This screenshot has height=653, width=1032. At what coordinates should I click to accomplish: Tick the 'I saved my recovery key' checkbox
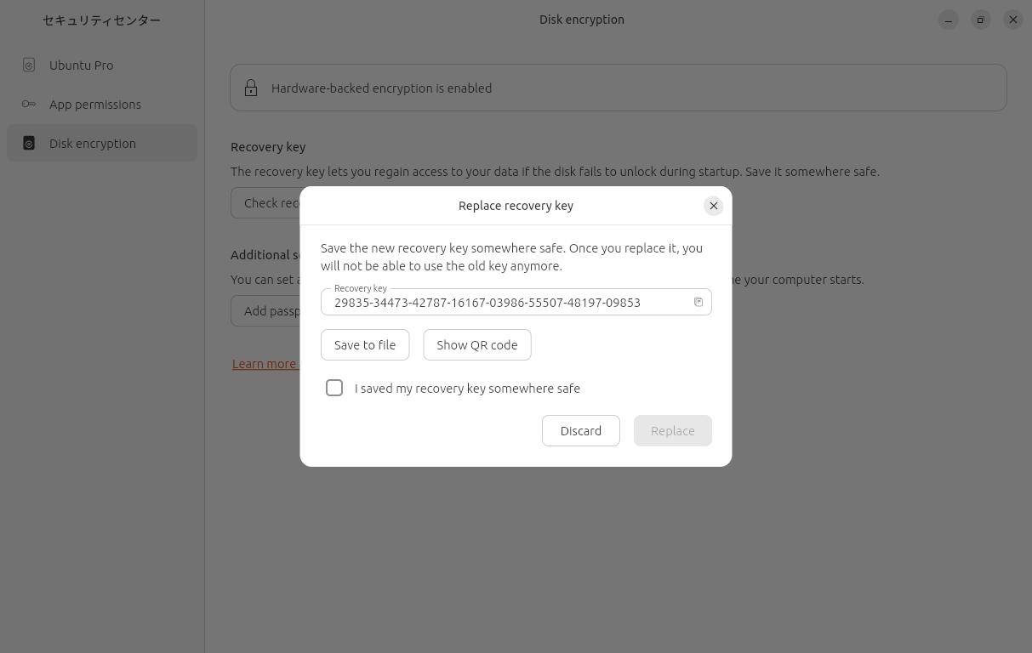pyautogui.click(x=334, y=388)
